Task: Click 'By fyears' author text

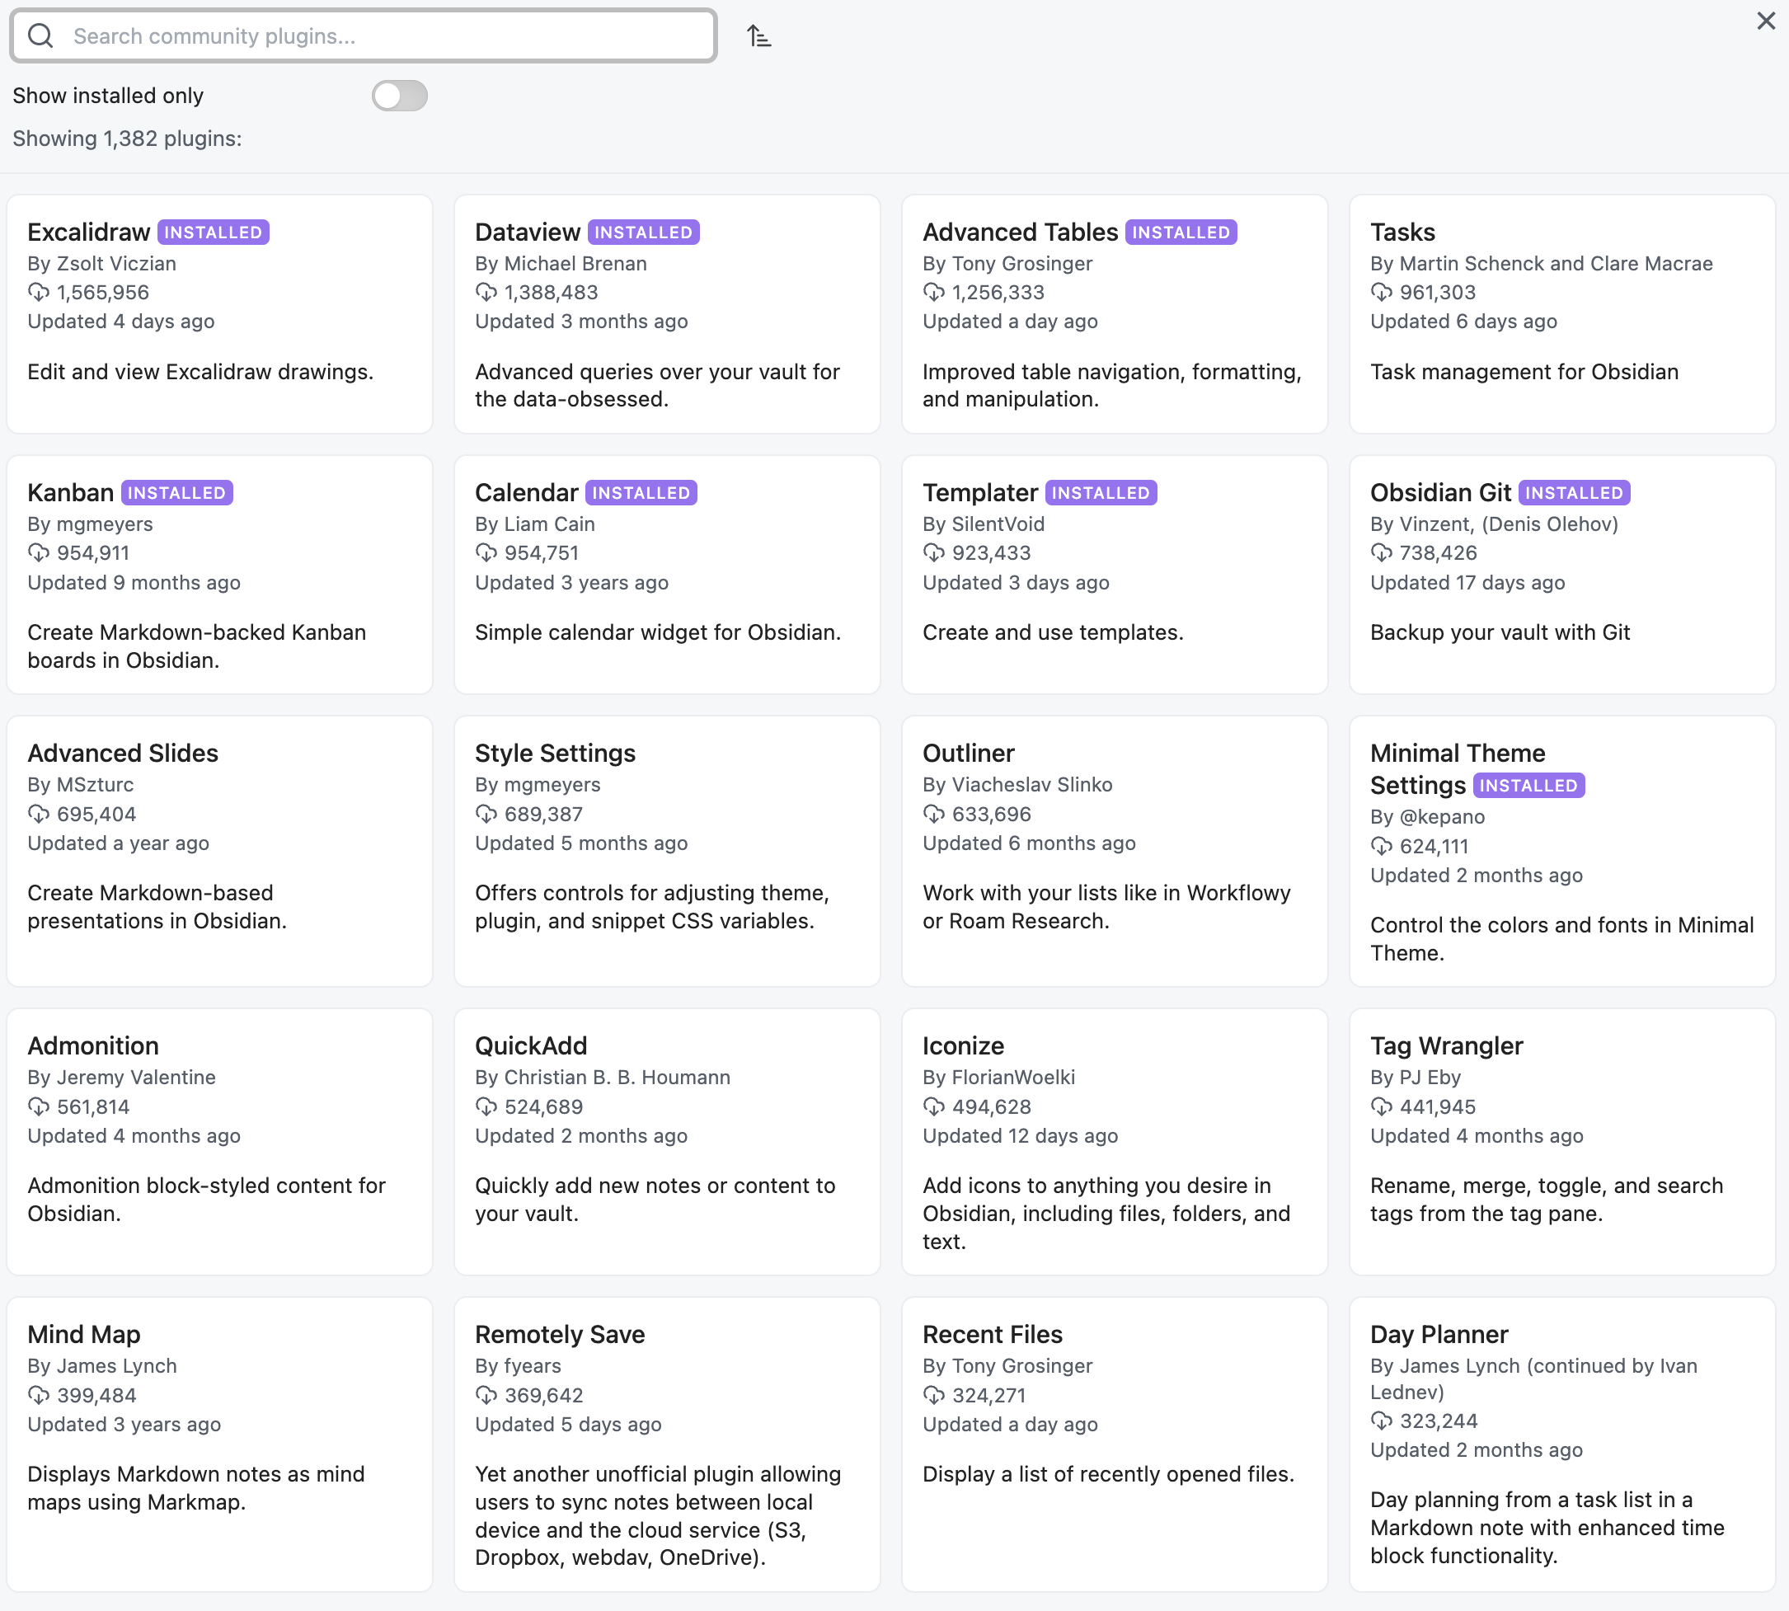Action: click(x=518, y=1367)
